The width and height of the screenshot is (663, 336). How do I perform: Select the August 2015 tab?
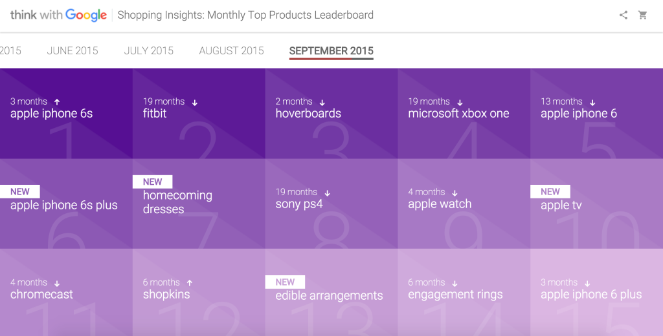[231, 50]
